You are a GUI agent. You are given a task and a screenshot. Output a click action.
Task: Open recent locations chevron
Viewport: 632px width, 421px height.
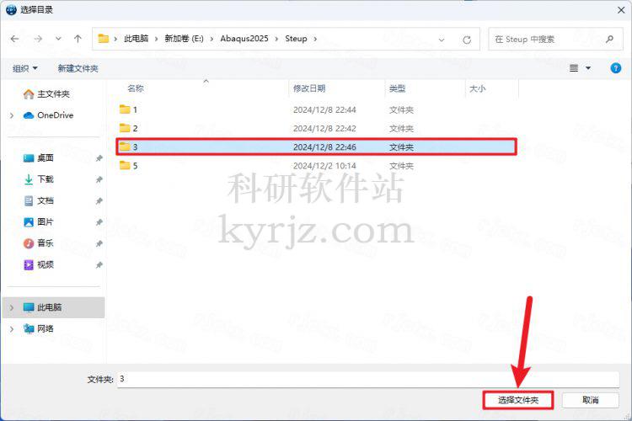tap(58, 39)
